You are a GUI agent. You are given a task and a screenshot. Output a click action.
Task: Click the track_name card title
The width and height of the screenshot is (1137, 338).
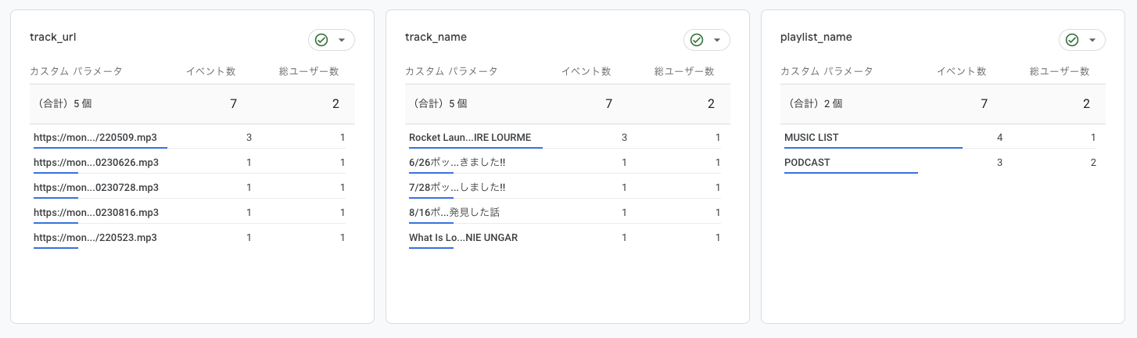pos(436,37)
